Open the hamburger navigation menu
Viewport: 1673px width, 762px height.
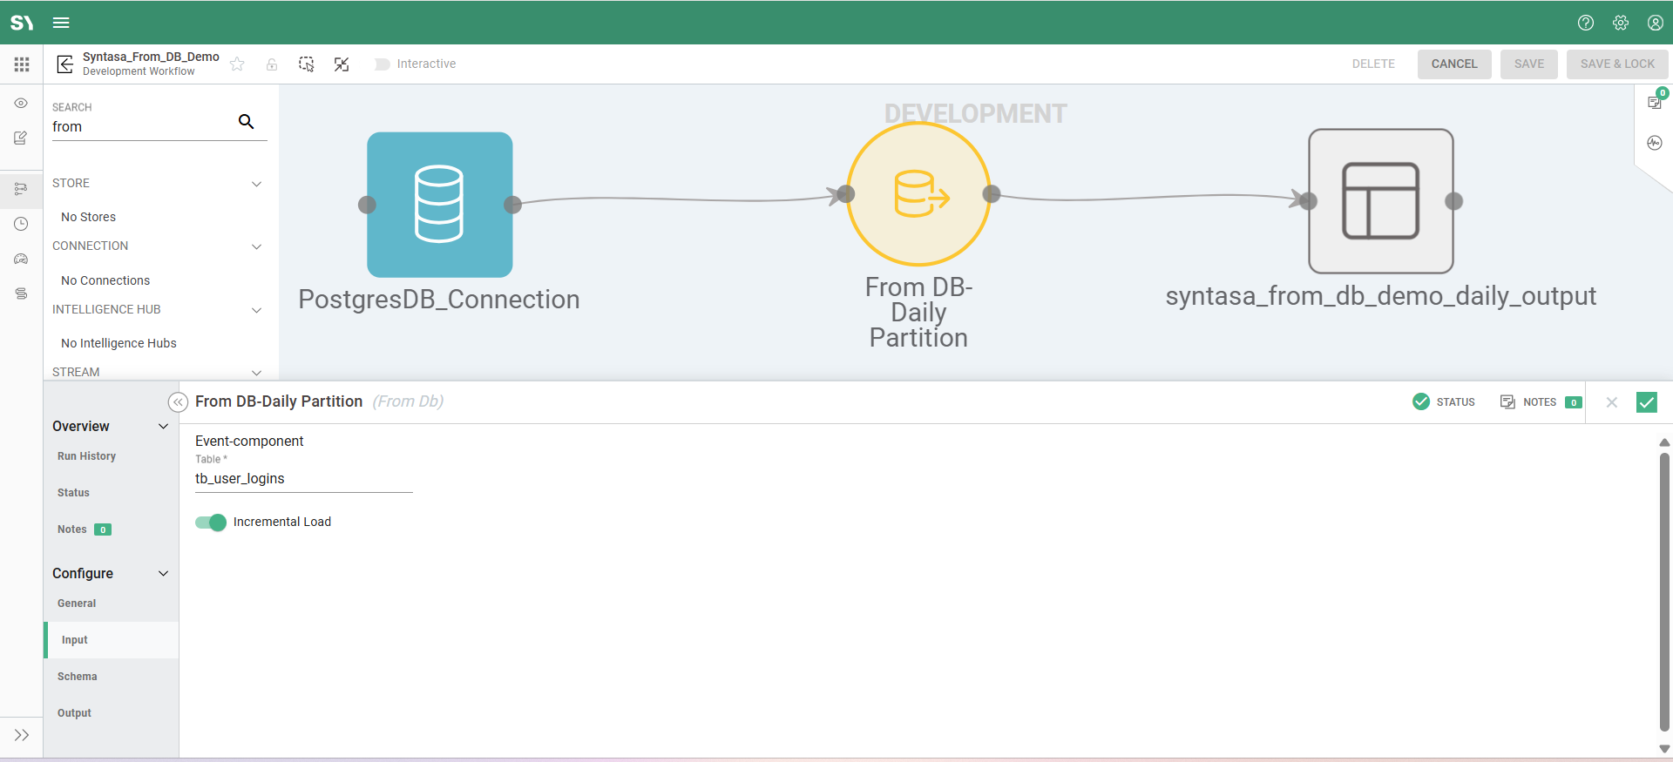(61, 23)
